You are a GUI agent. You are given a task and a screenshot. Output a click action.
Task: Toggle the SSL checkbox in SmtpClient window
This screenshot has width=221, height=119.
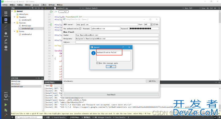154,24
